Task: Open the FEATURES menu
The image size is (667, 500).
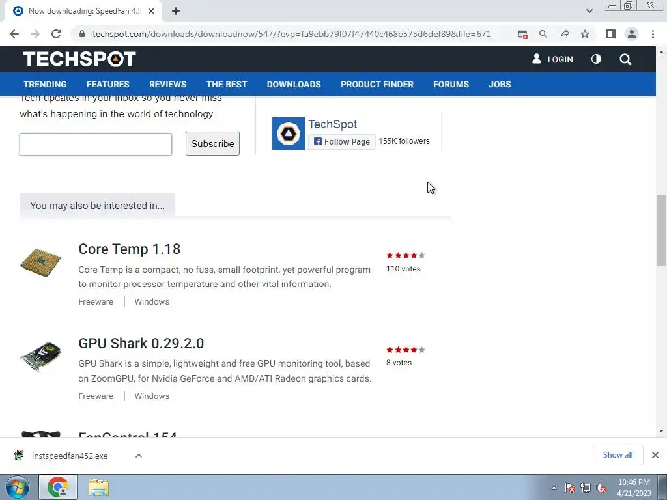Action: coord(107,84)
